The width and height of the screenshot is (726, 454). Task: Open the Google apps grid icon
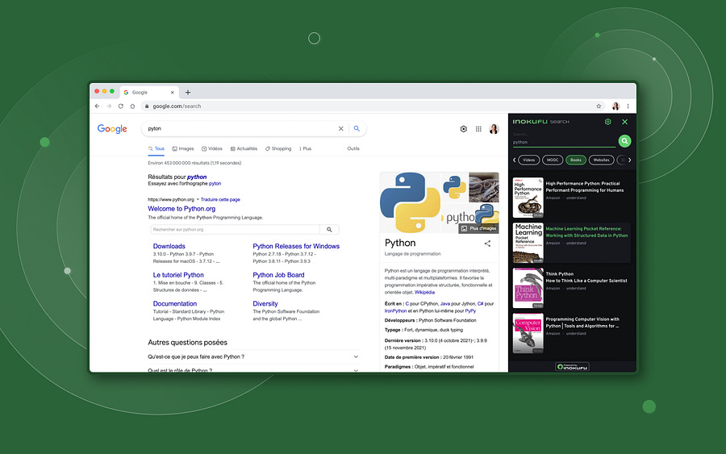(478, 129)
